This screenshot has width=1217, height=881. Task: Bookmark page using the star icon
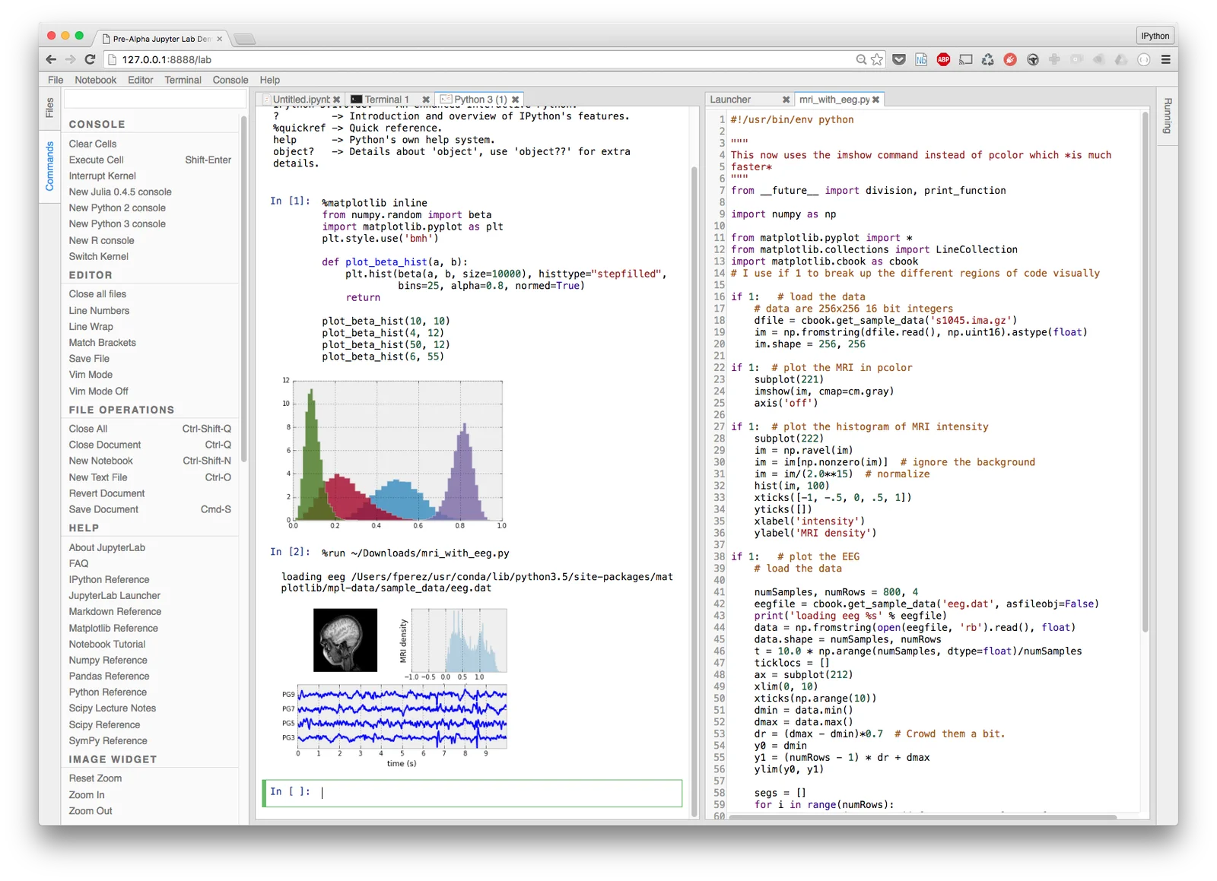877,59
